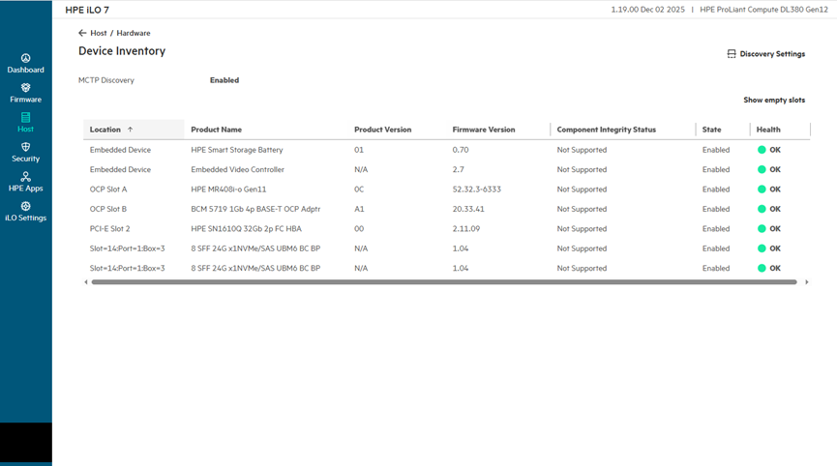Viewport: 837px width, 466px height.
Task: Sort by Location column arrow
Action: pos(131,130)
